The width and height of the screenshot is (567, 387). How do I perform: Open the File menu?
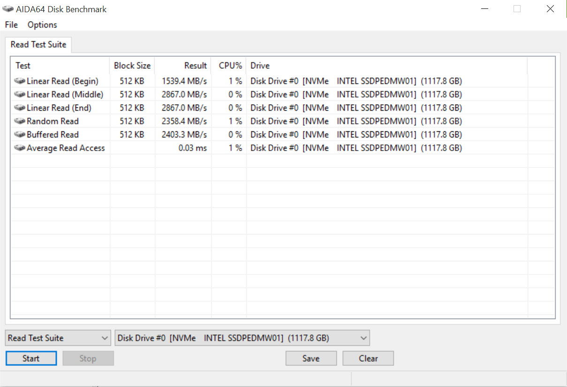pos(11,25)
